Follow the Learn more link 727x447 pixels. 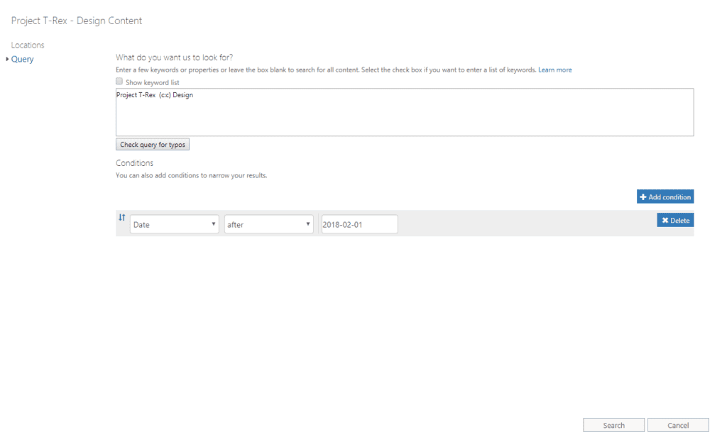click(x=554, y=70)
